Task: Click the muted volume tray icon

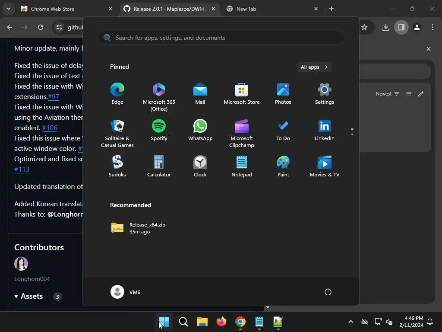Action: coord(389,322)
